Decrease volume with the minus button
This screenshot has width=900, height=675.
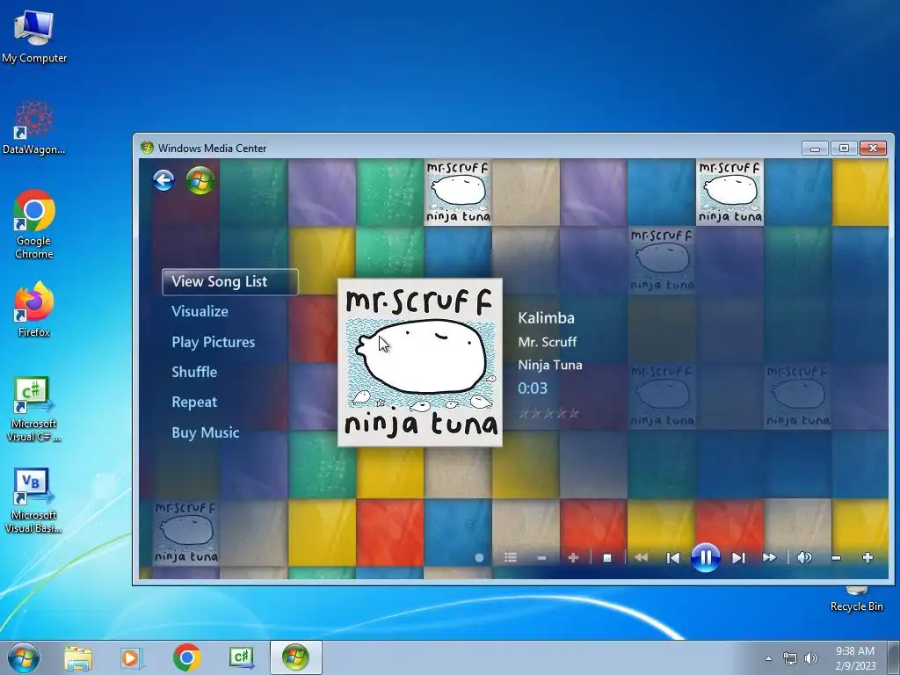click(x=837, y=558)
